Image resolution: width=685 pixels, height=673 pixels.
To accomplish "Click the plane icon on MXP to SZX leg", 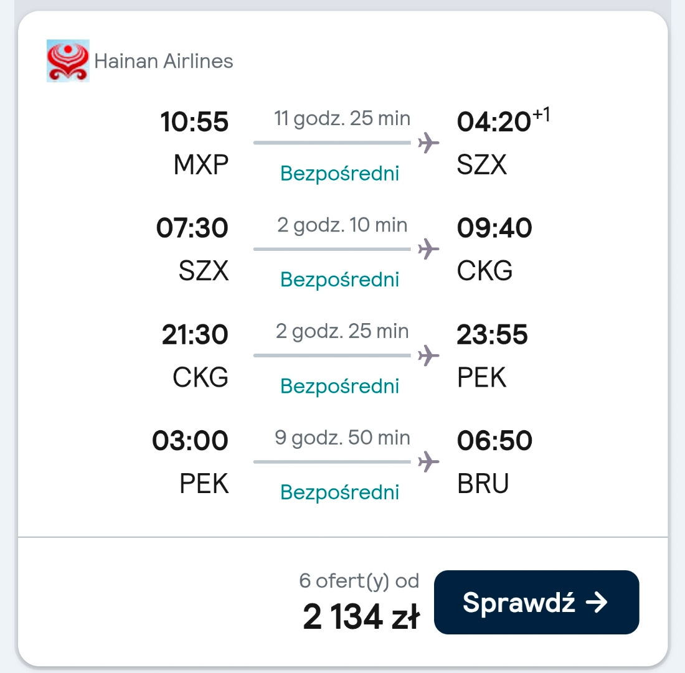I will 428,143.
